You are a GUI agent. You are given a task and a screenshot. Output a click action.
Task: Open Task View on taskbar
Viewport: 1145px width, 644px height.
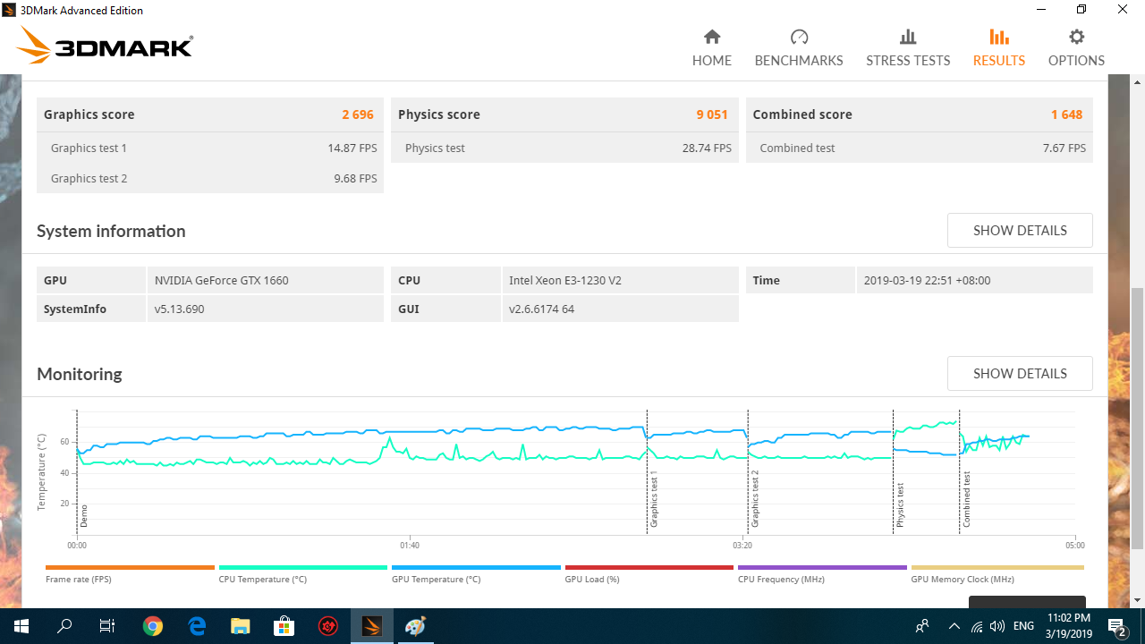[x=107, y=626]
